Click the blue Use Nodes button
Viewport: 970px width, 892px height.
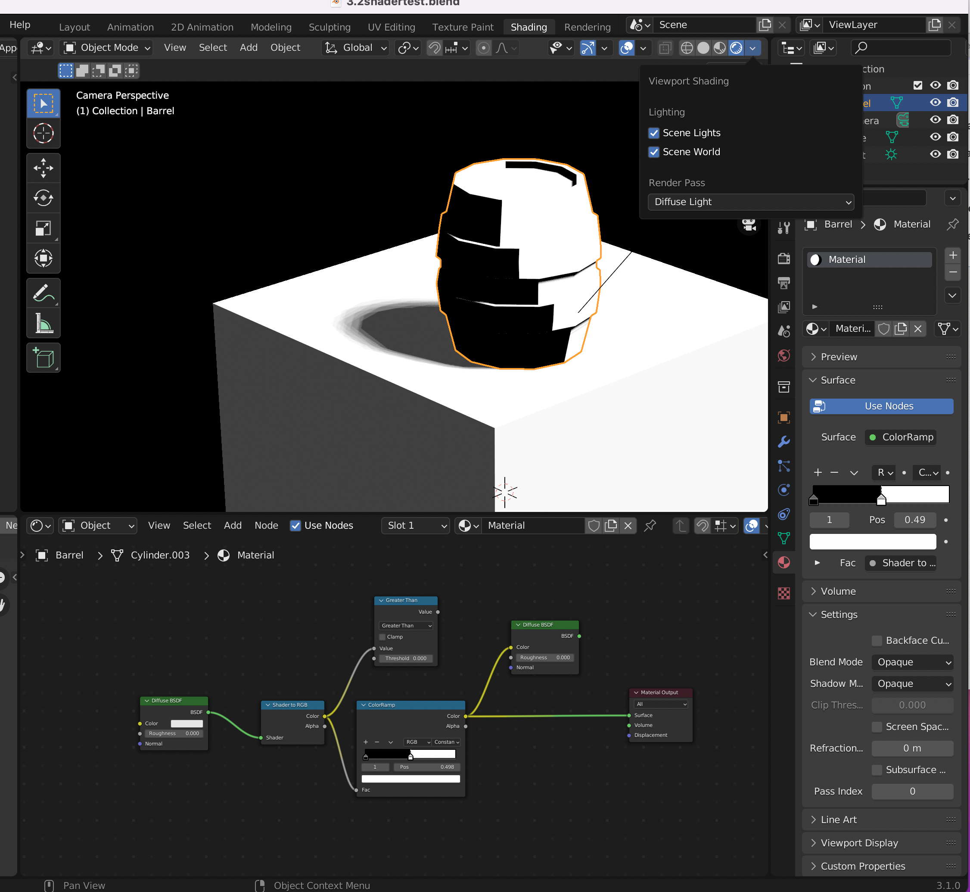tap(882, 406)
